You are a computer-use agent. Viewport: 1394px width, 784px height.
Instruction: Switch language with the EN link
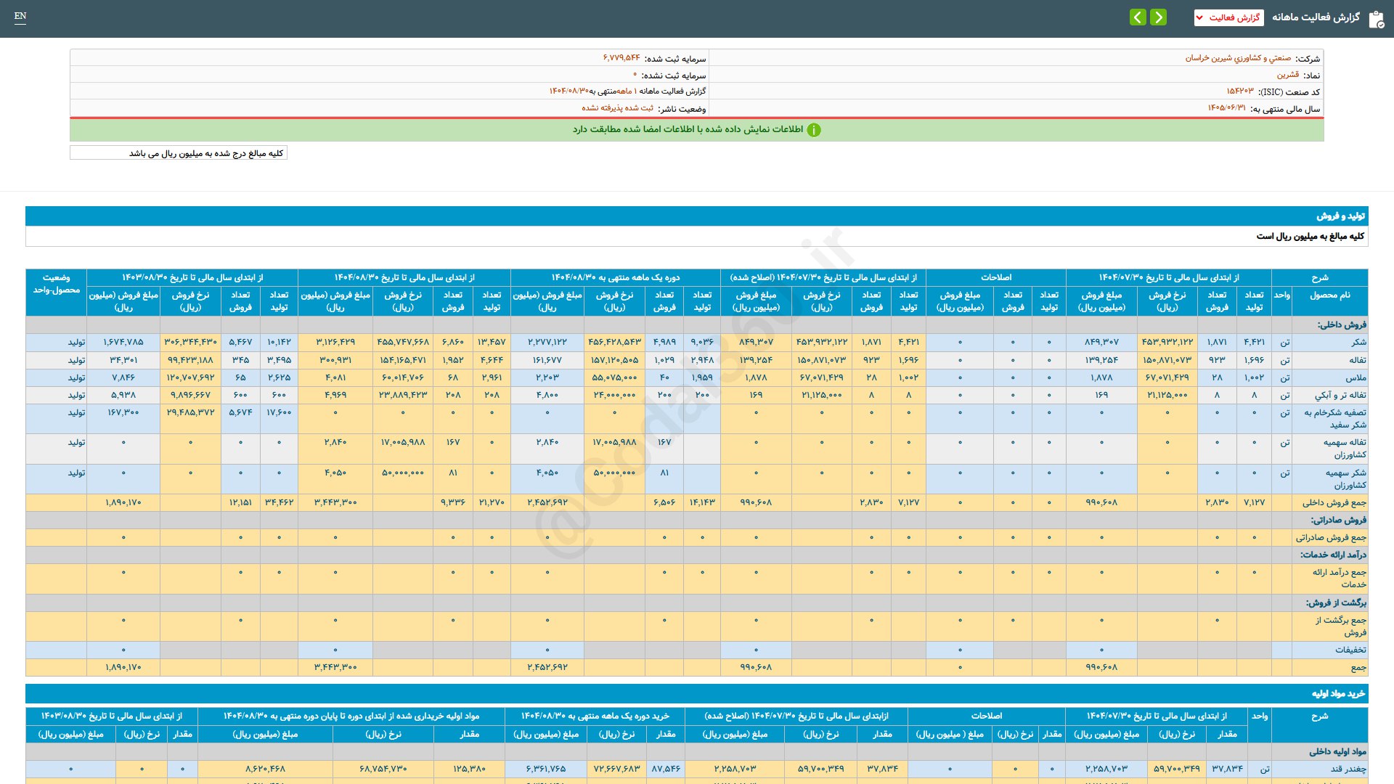20,16
